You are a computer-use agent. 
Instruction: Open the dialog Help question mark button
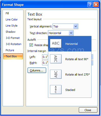point(90,5)
